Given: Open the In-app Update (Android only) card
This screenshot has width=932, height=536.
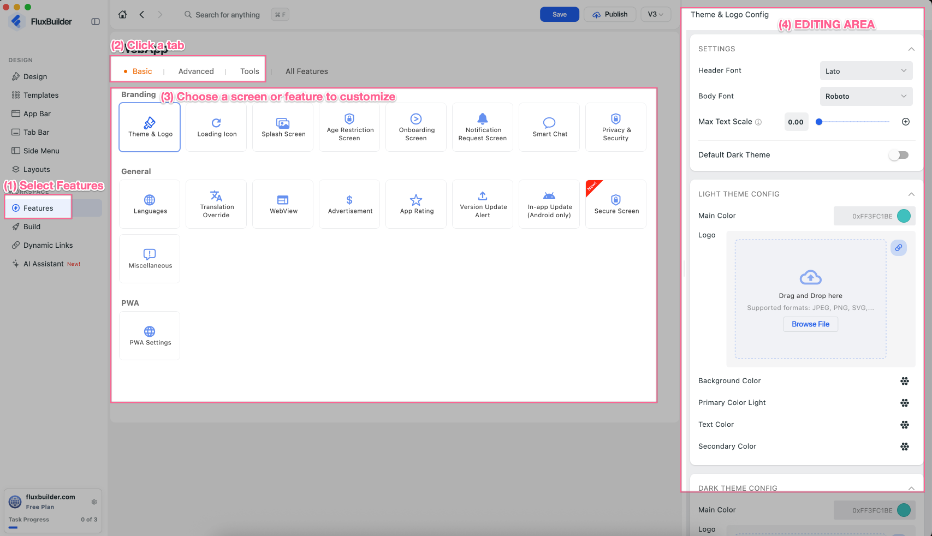Looking at the screenshot, I should (549, 204).
